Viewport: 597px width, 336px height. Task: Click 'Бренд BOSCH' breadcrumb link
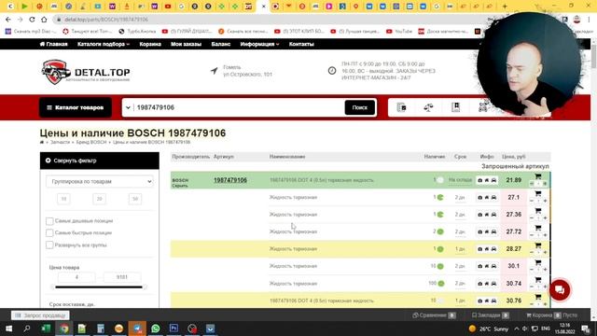[x=91, y=142]
